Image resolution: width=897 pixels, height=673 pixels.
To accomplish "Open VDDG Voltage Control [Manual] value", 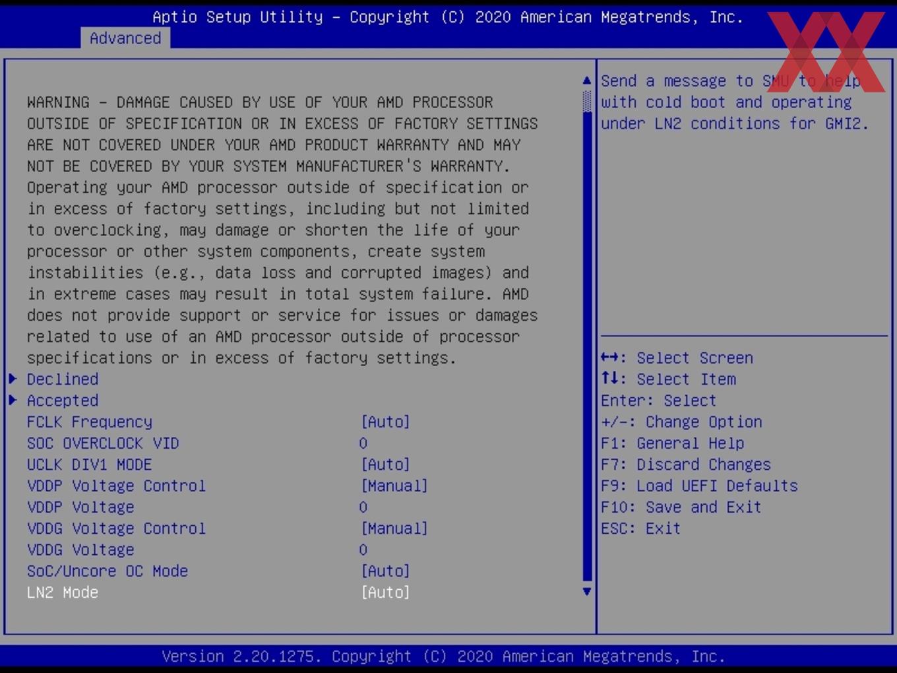I will tap(394, 529).
